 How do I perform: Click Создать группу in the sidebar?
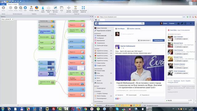[x=101, y=65]
